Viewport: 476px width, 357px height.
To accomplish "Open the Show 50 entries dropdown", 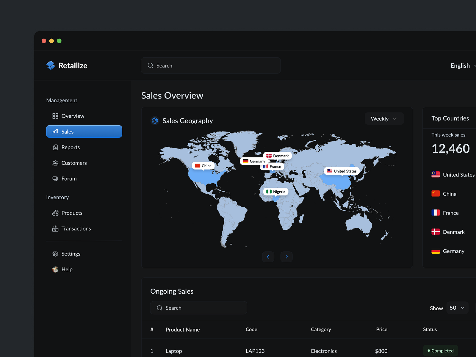I will tap(457, 308).
